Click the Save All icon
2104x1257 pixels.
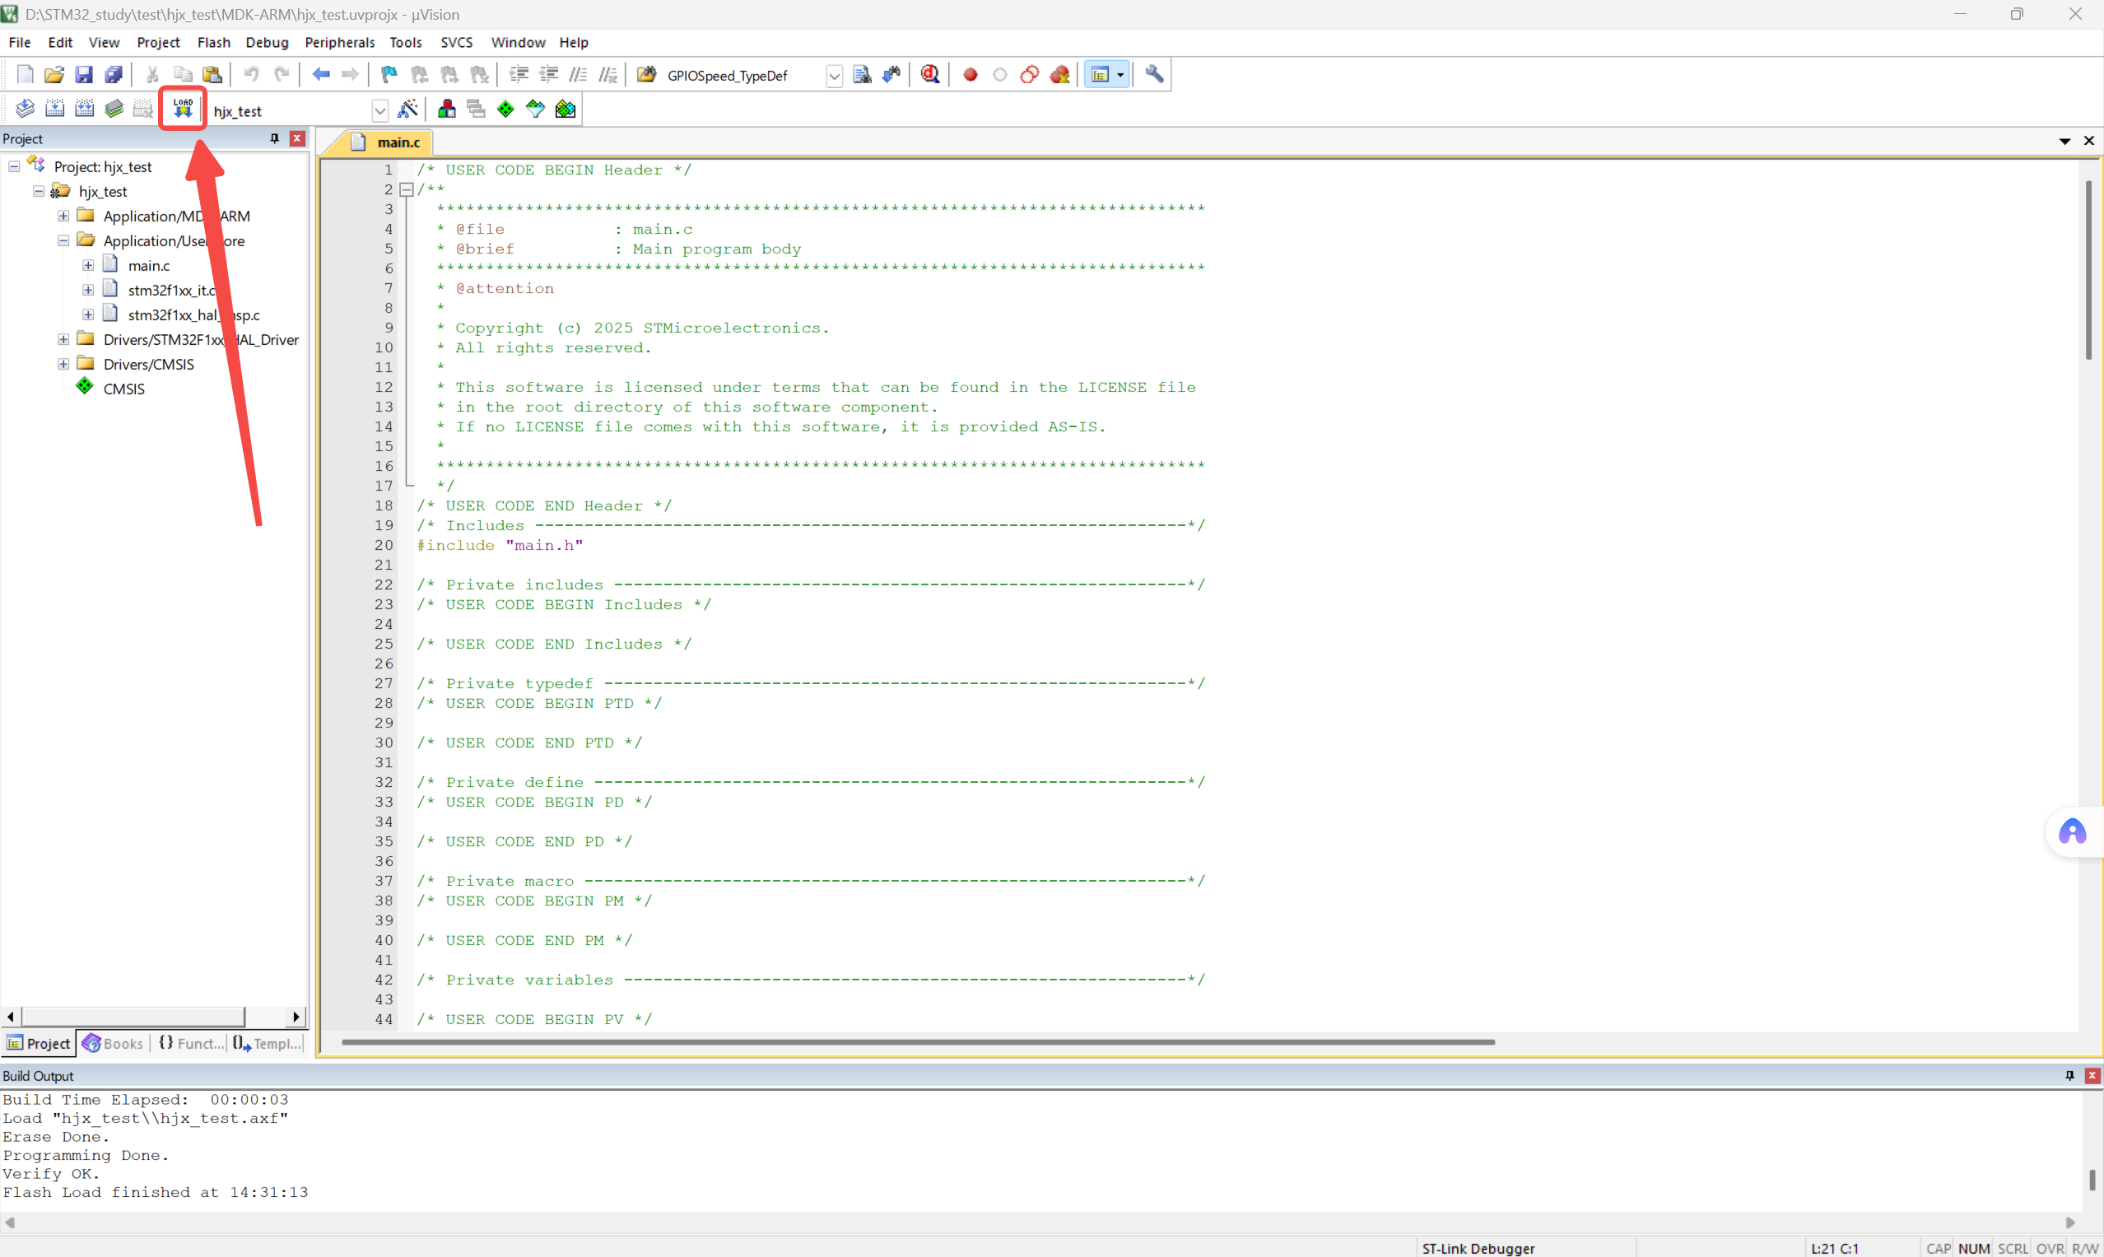[113, 75]
